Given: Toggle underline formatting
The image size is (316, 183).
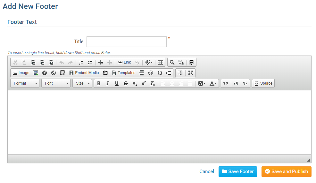Looking at the screenshot, I should click(117, 83).
